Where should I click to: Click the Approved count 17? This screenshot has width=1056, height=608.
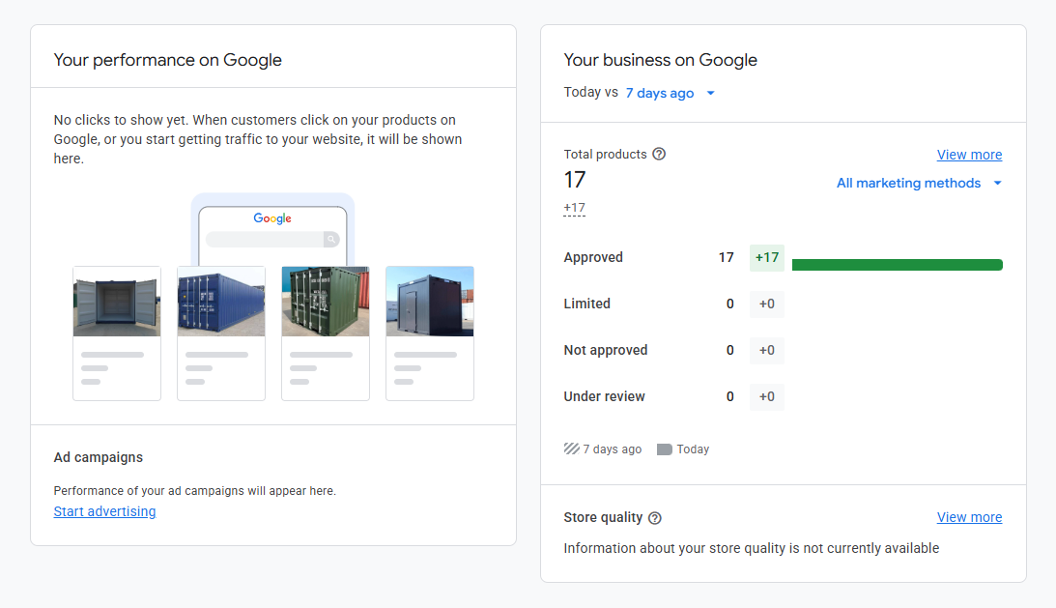point(726,257)
